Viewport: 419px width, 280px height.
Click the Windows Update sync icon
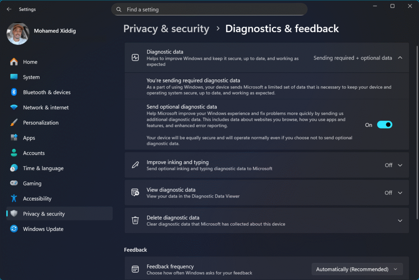coord(14,229)
